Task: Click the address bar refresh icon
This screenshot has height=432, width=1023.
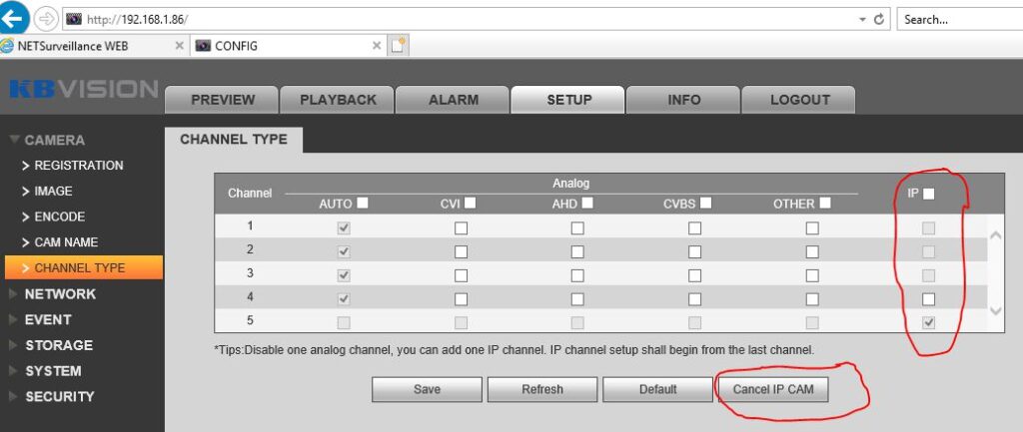Action: tap(879, 19)
